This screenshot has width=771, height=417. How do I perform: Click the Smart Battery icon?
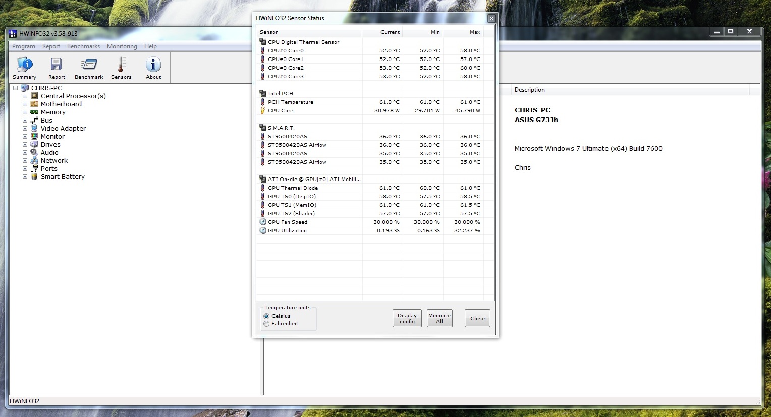34,176
